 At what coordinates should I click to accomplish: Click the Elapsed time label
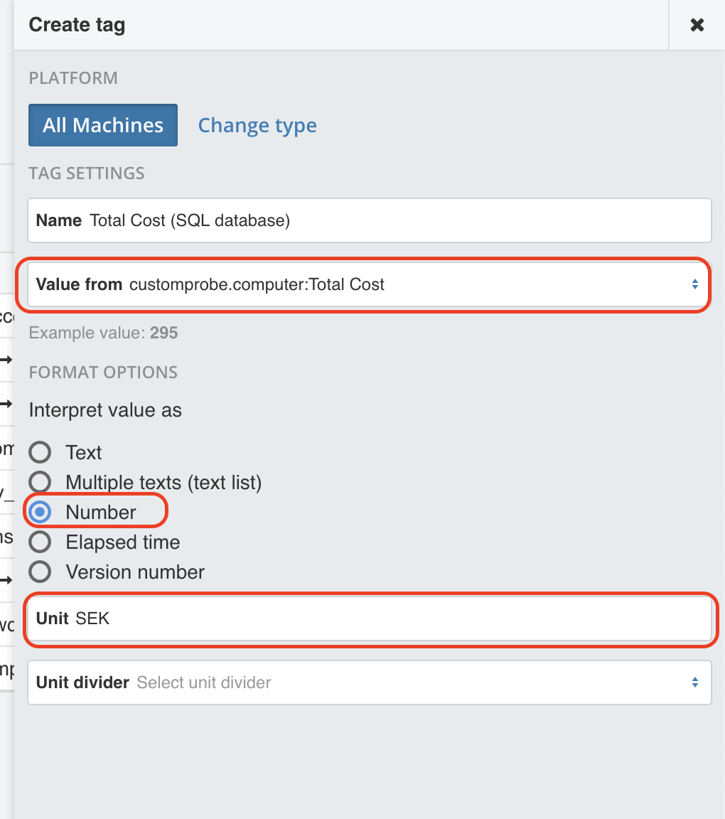click(x=123, y=542)
